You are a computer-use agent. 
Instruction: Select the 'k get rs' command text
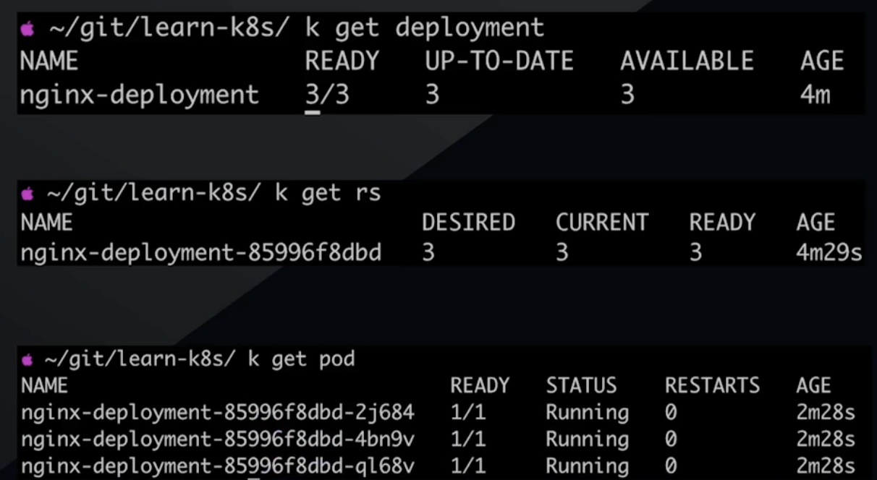pos(327,194)
